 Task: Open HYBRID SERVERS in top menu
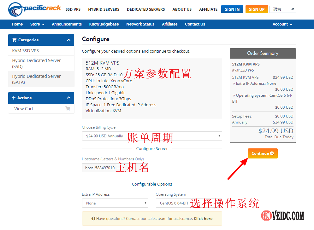click(x=104, y=9)
